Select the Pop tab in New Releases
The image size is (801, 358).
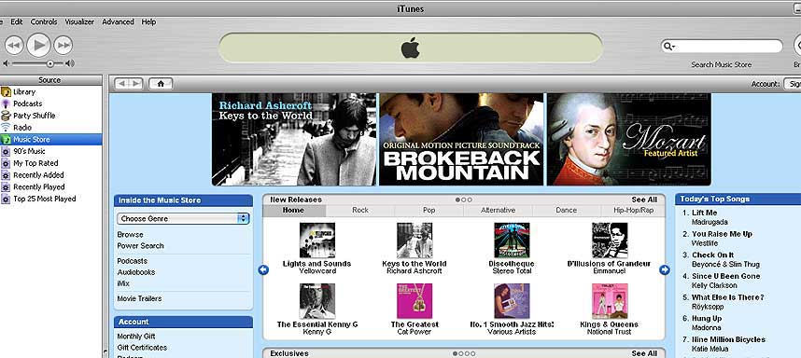point(429,210)
